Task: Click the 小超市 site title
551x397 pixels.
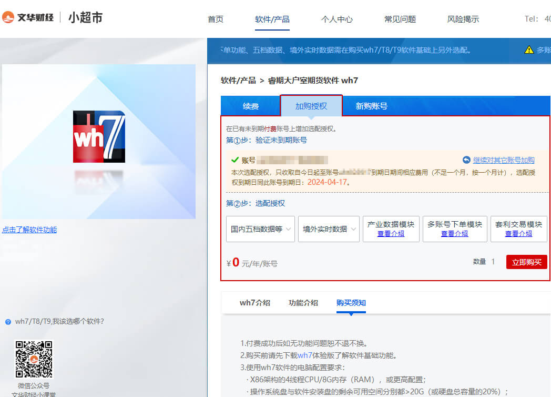Action: pos(85,17)
